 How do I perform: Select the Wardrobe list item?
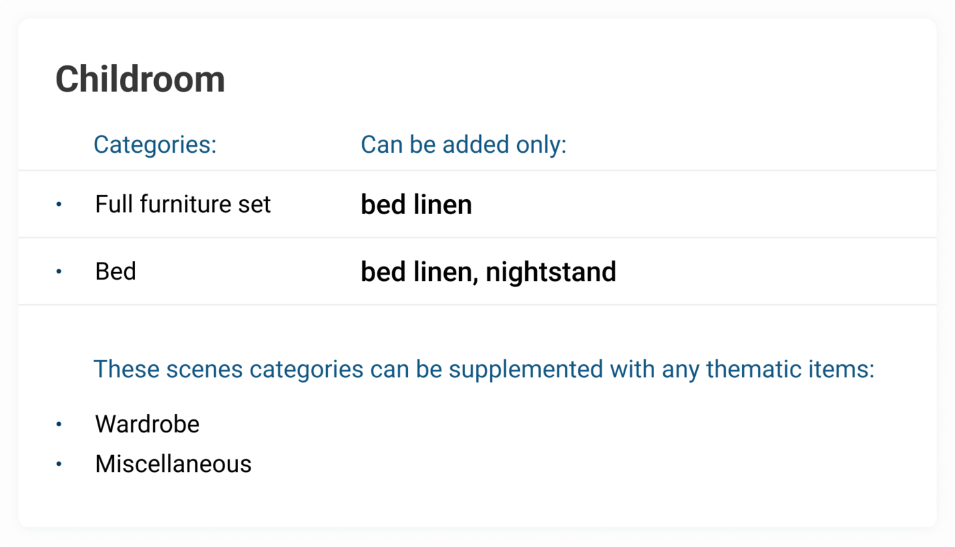tap(147, 424)
